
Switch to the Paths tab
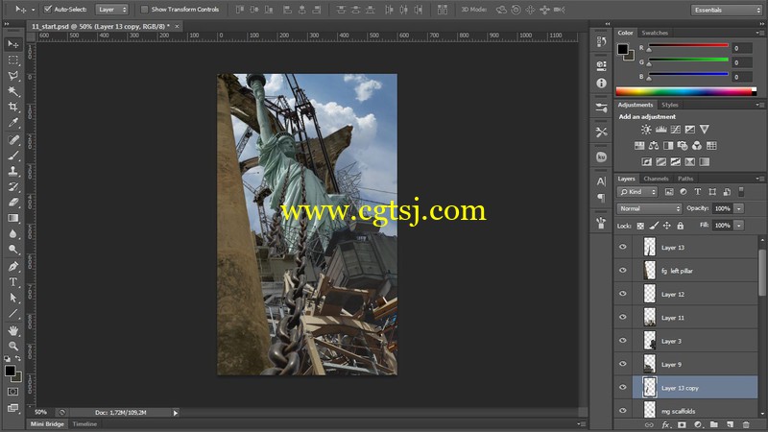click(685, 179)
